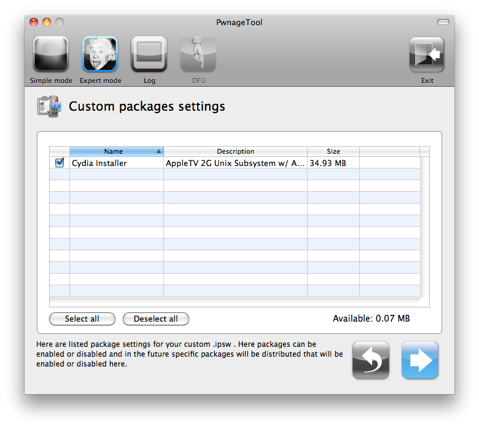Screen dimensions: 479x428
Task: Click the Custom packages settings clipboard icon
Action: pyautogui.click(x=49, y=106)
